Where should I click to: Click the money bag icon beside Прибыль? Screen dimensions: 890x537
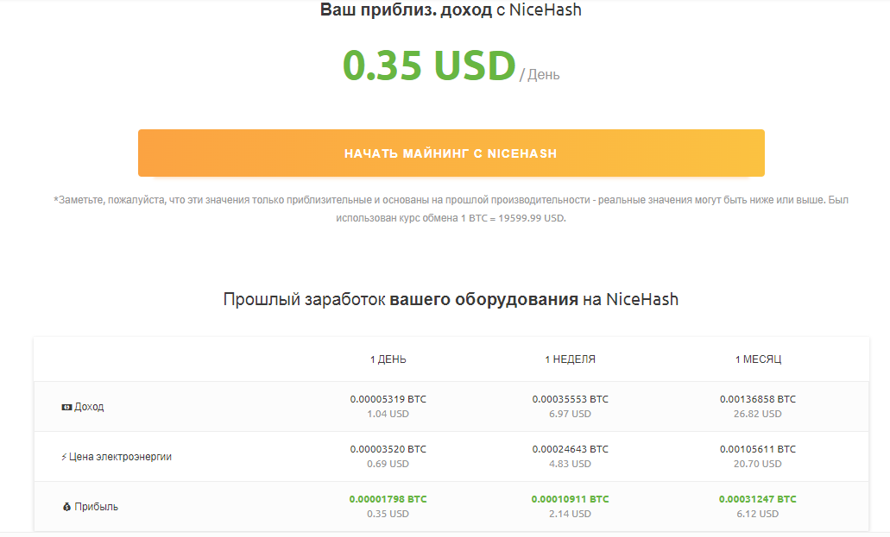[x=66, y=507]
